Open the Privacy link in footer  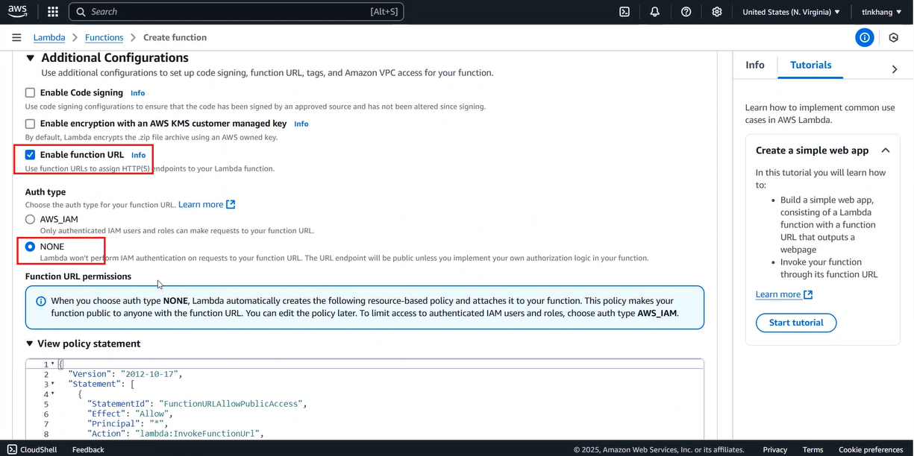pos(775,449)
